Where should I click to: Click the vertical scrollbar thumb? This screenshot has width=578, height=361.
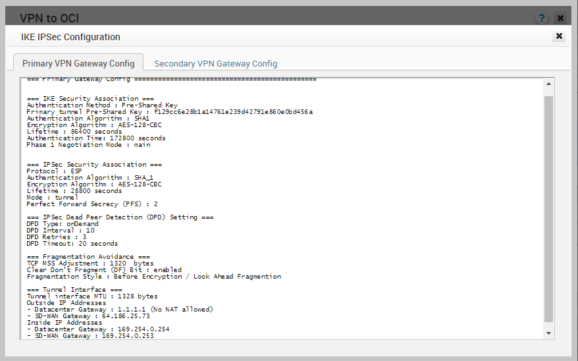(549, 208)
